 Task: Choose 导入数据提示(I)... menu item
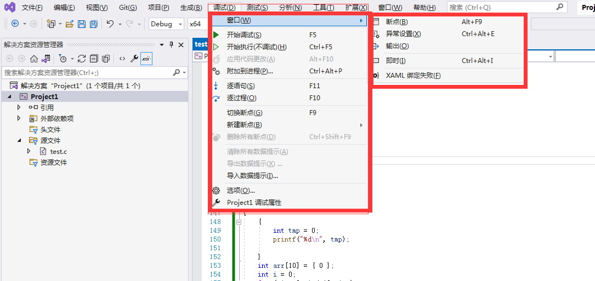click(x=289, y=176)
